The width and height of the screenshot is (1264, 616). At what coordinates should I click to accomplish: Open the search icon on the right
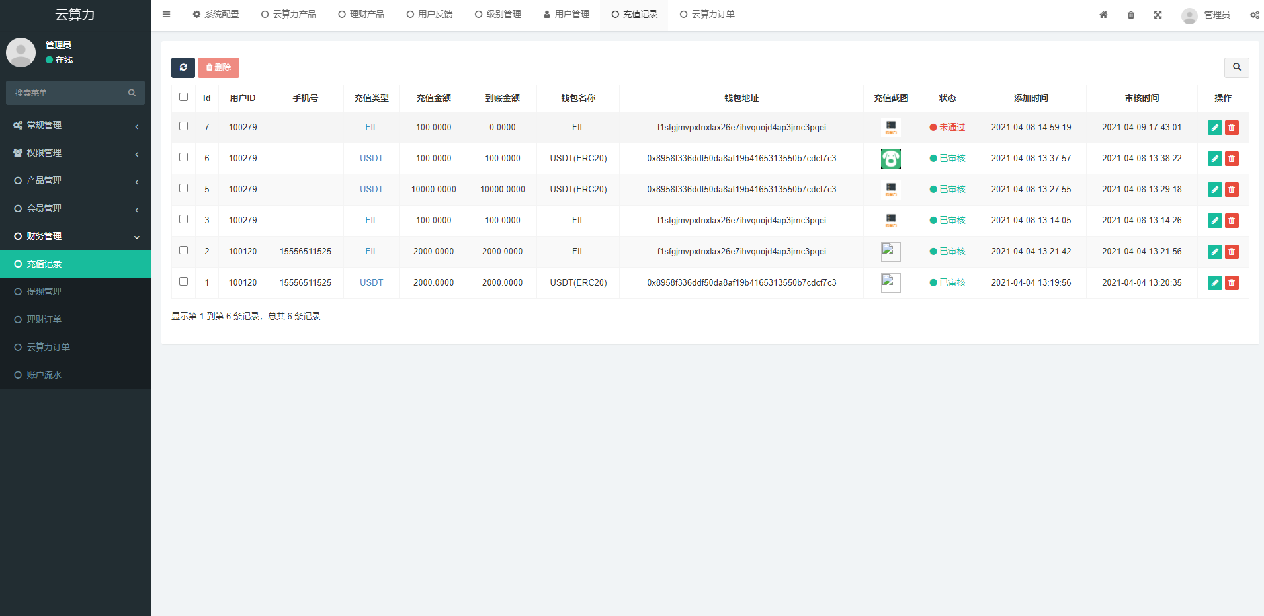tap(1237, 67)
